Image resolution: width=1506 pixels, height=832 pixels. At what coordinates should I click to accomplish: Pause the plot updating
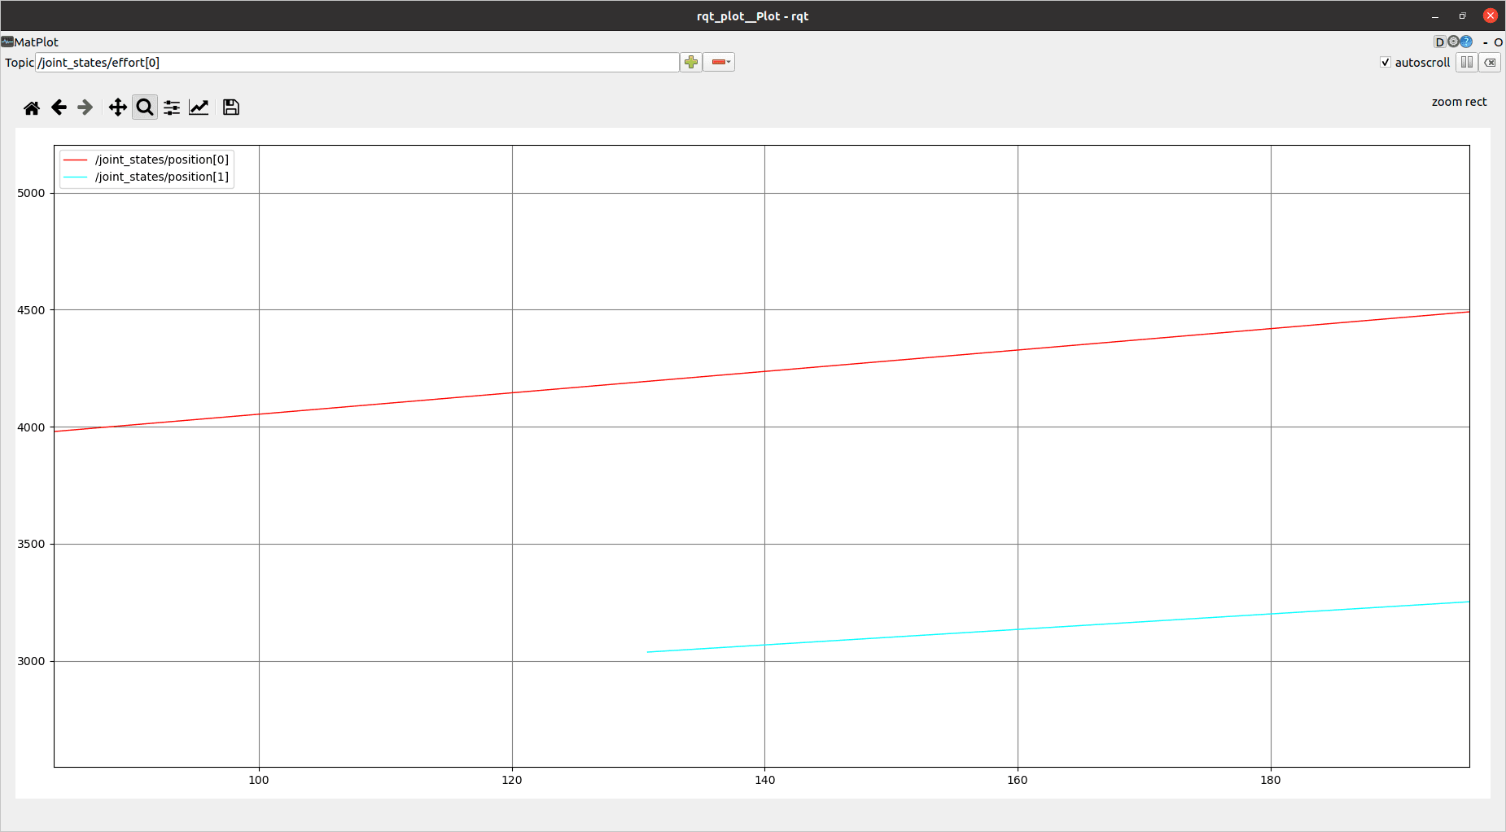tap(1467, 63)
